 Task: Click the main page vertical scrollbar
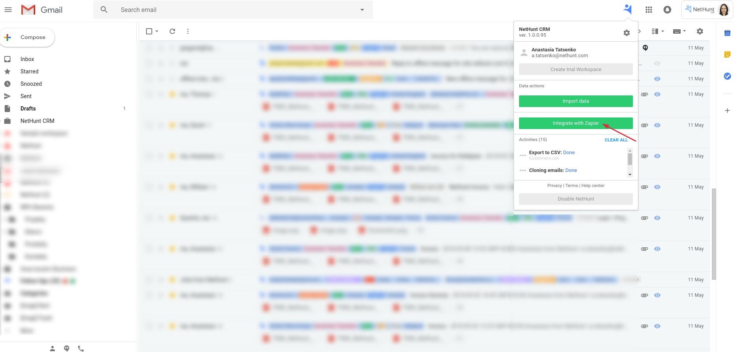(714, 234)
